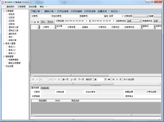Click the order grid horizontal scrollbar
The height and width of the screenshot is (122, 164).
click(71, 75)
